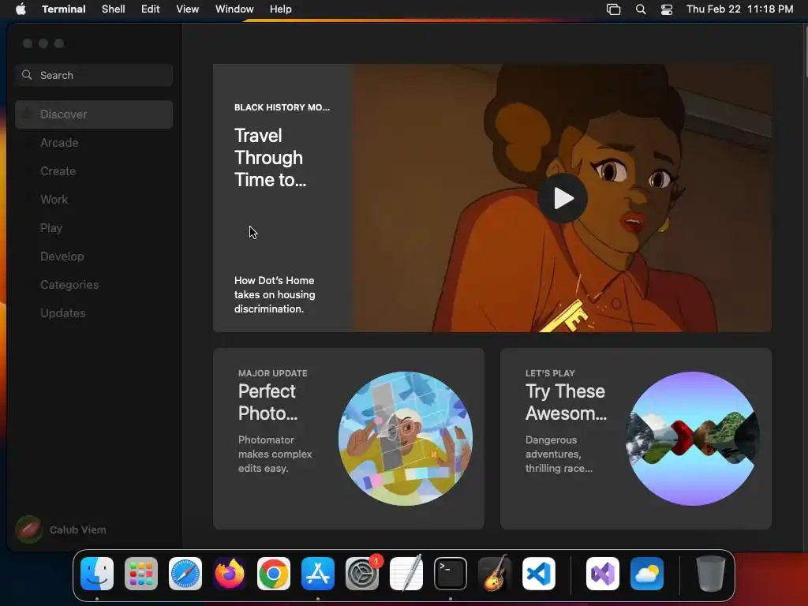
Task: Launch GarageBand from the Dock
Action: [495, 574]
